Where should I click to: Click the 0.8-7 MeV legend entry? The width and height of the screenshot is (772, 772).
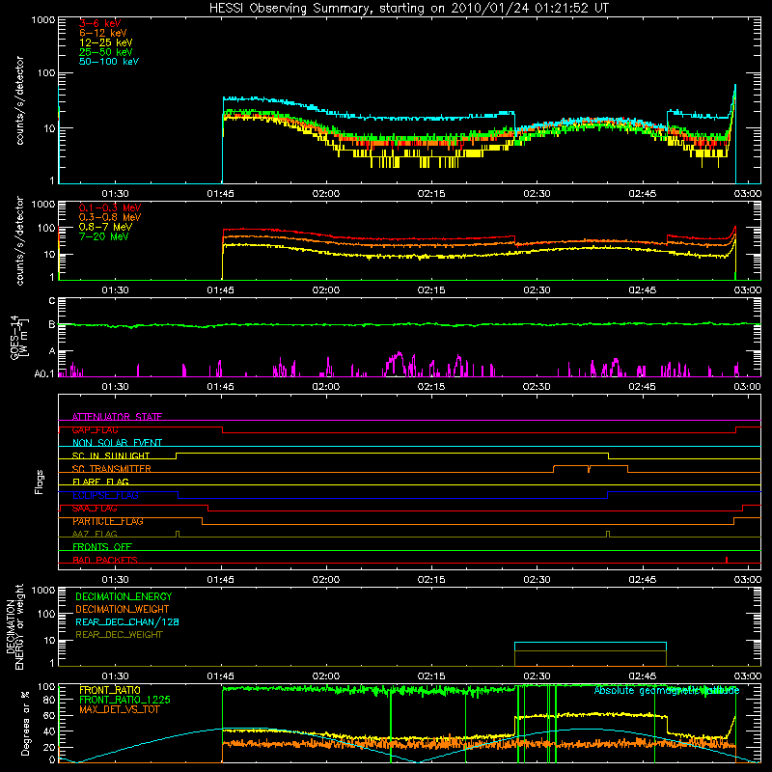point(106,227)
